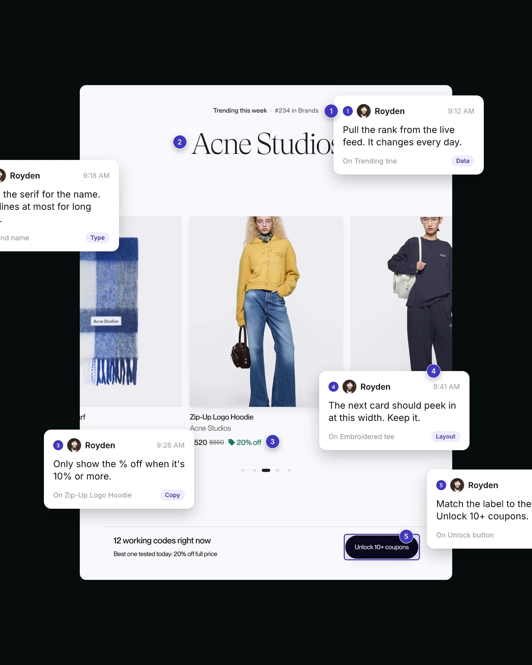
Task: Click the 'Trending this week' label
Action: (240, 110)
